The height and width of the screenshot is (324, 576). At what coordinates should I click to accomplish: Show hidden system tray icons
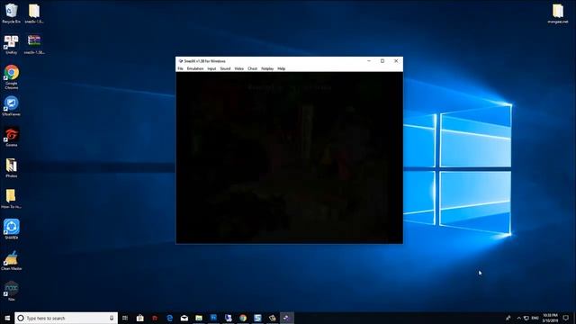(x=518, y=318)
